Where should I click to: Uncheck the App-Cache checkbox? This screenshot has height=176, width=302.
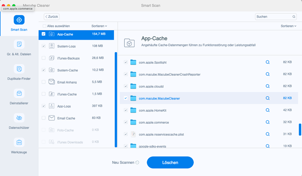click(x=44, y=34)
